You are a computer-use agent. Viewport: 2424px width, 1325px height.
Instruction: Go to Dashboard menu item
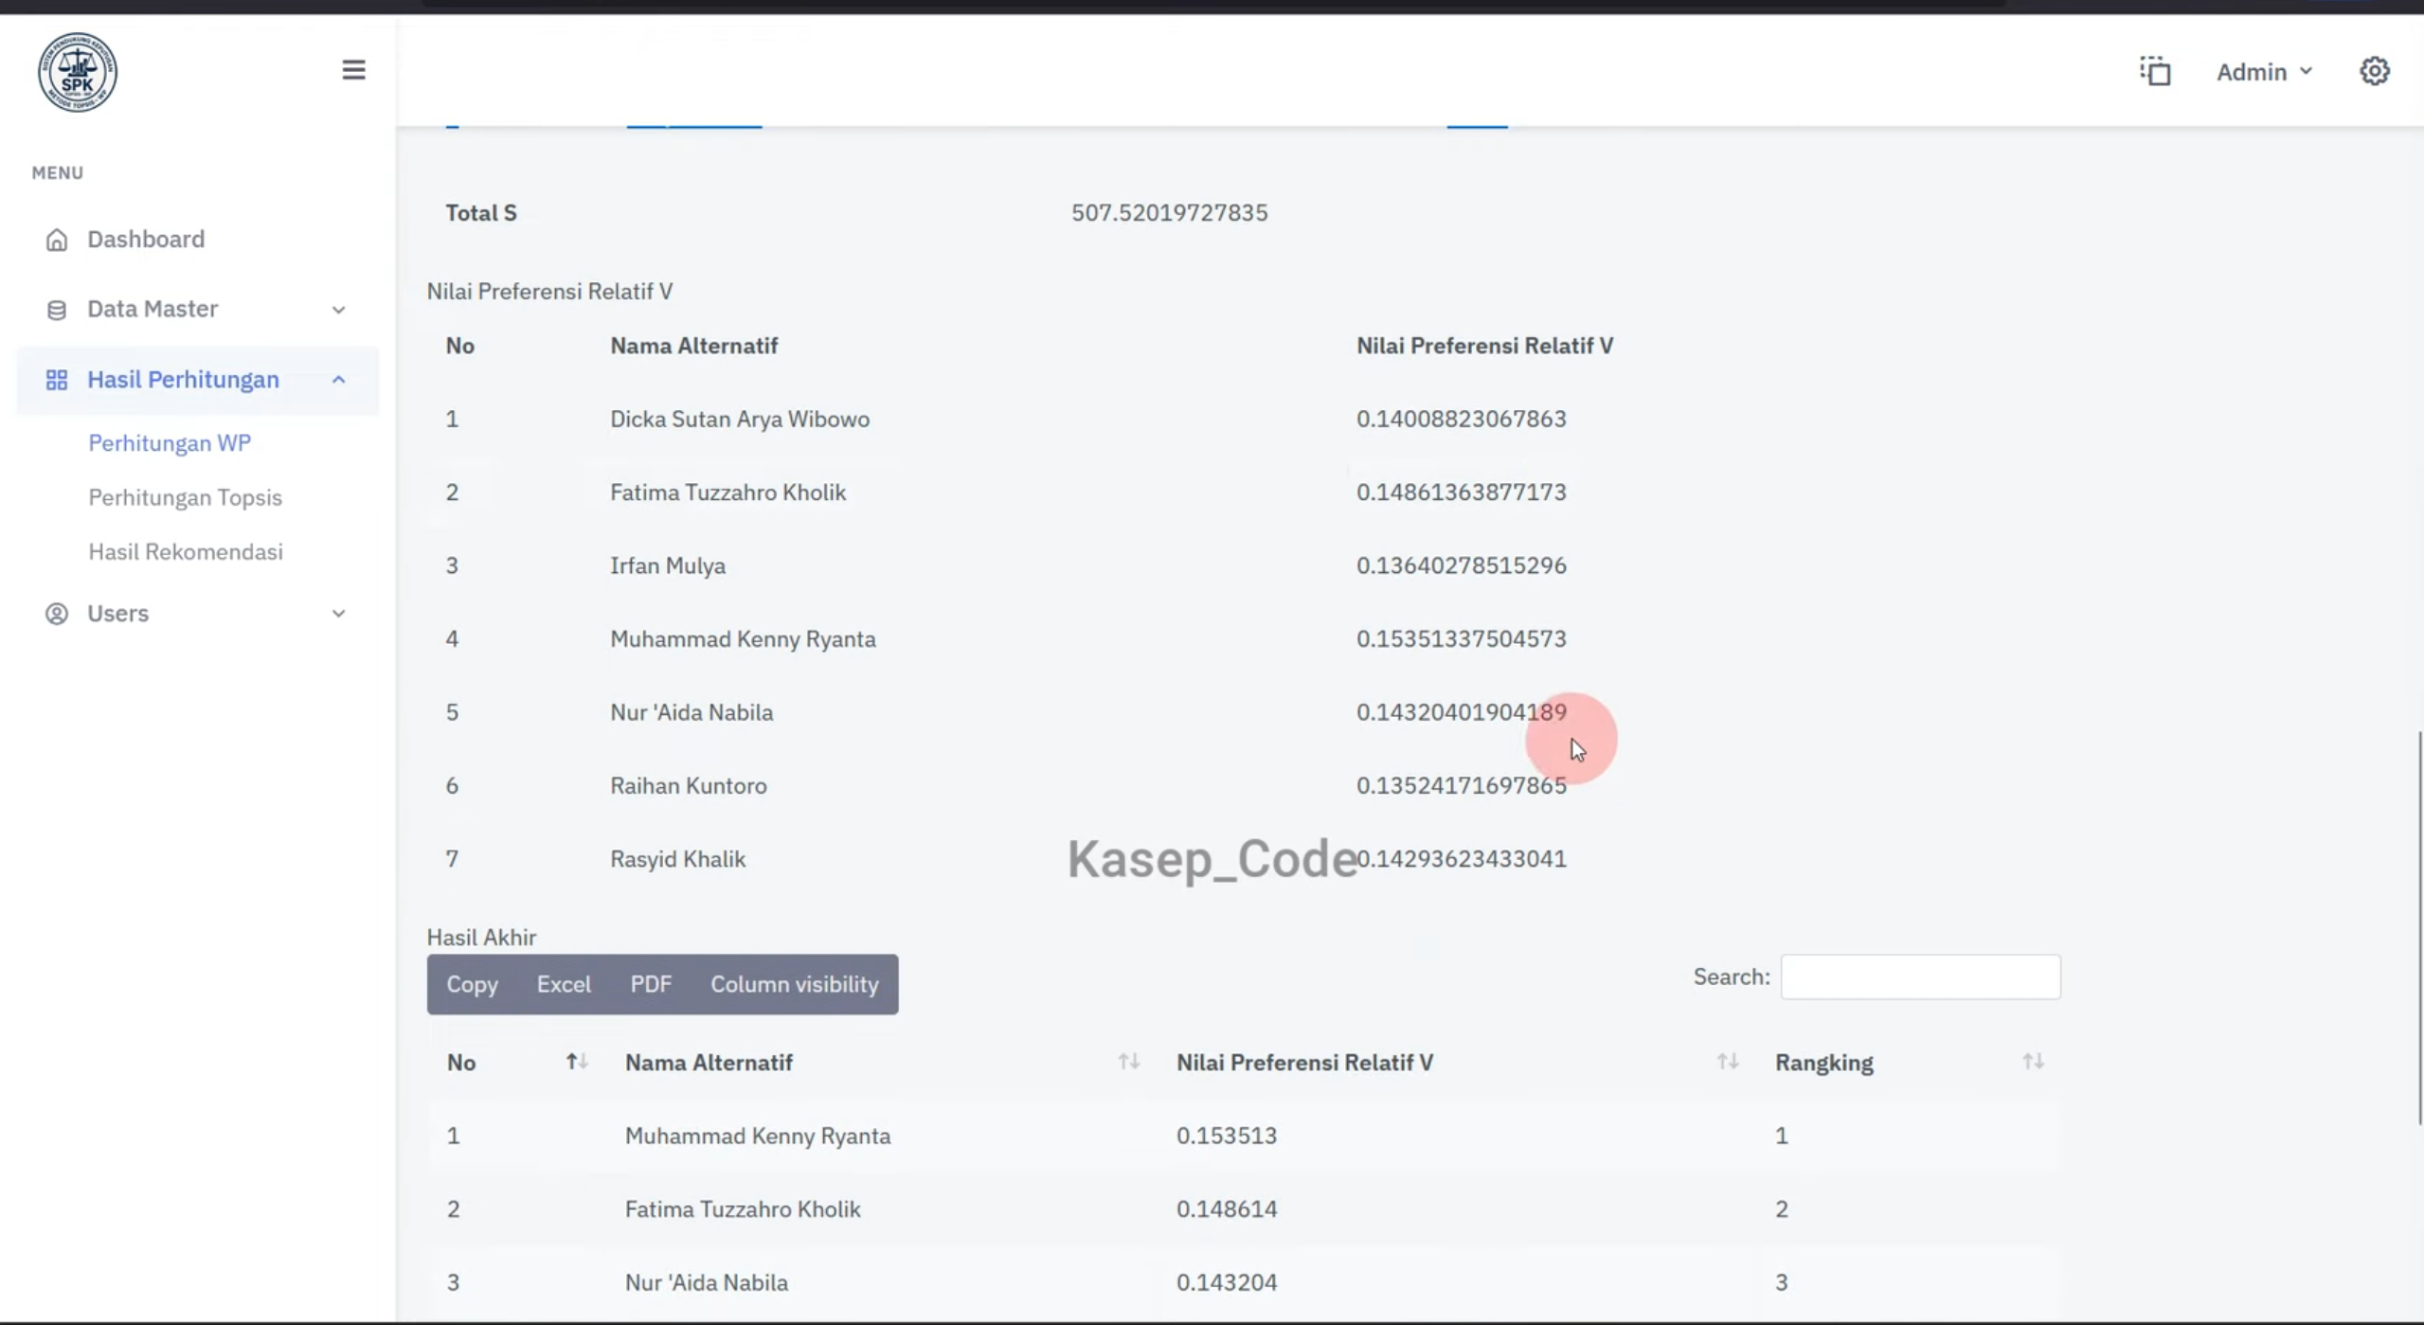click(x=146, y=240)
